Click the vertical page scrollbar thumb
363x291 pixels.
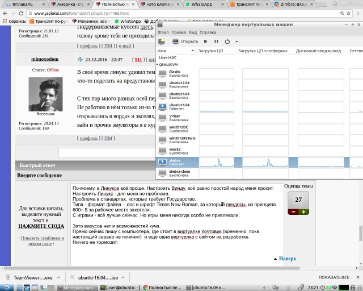361,233
